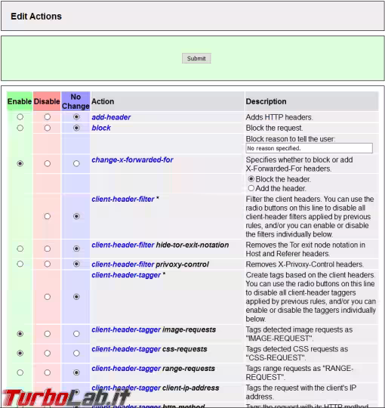Click the Disable column header
Image resolution: width=385 pixels, height=408 pixels.
click(x=47, y=101)
